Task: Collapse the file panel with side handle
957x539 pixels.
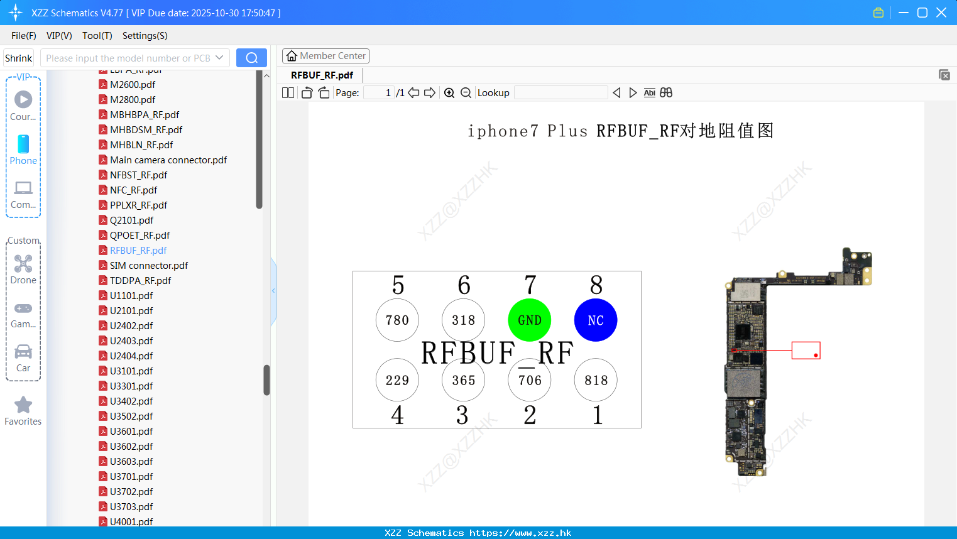Action: [273, 291]
